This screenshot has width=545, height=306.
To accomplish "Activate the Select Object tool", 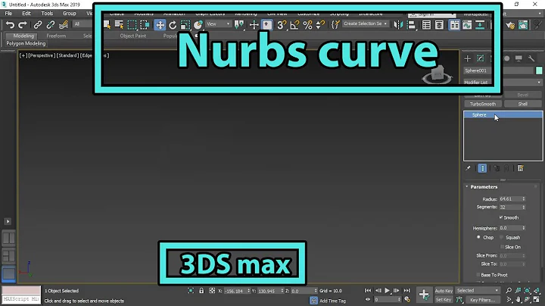I will point(107,25).
